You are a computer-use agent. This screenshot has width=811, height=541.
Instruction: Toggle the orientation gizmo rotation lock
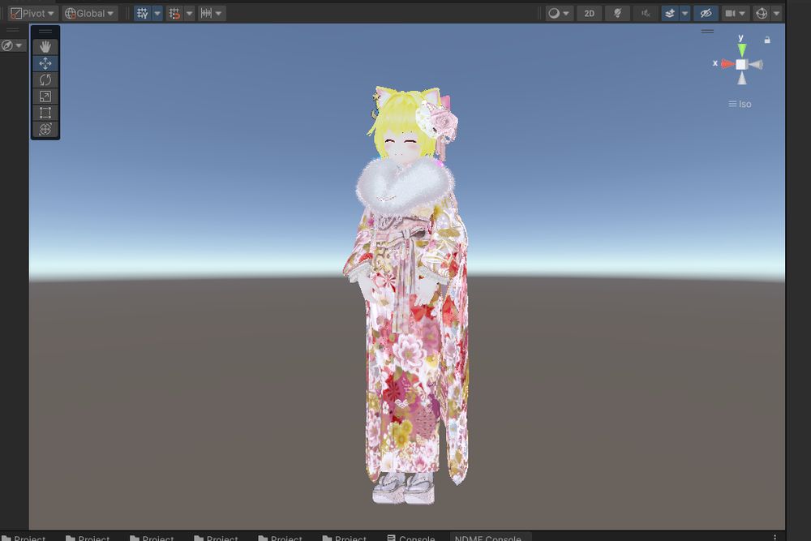tap(767, 40)
